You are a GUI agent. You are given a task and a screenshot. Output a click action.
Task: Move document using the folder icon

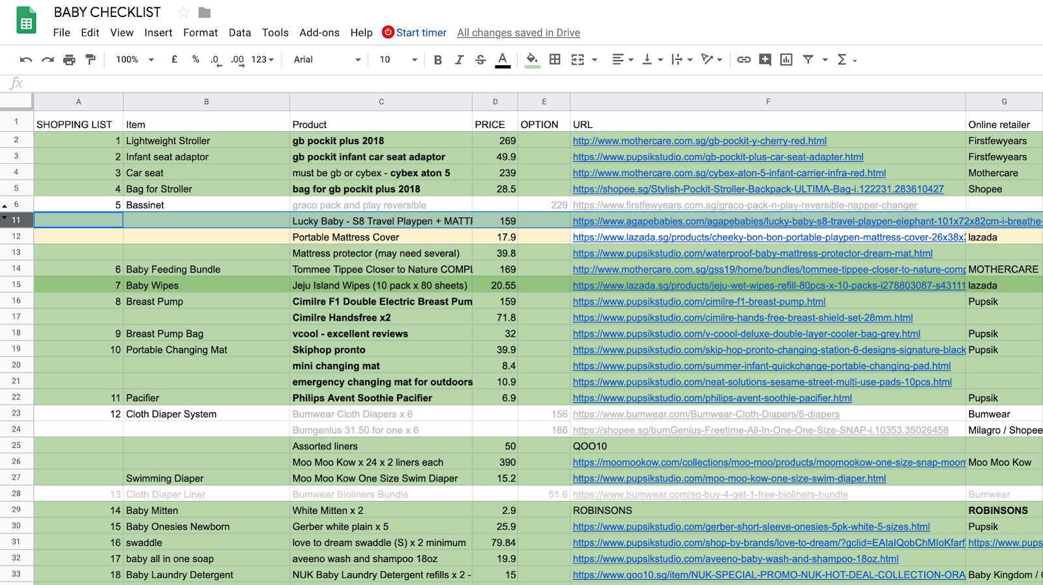pos(205,12)
